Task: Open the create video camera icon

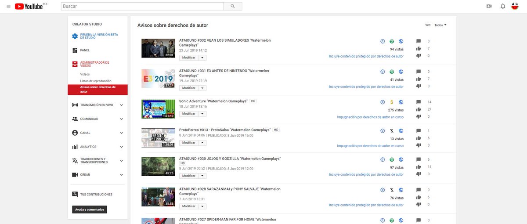Action: [489, 6]
